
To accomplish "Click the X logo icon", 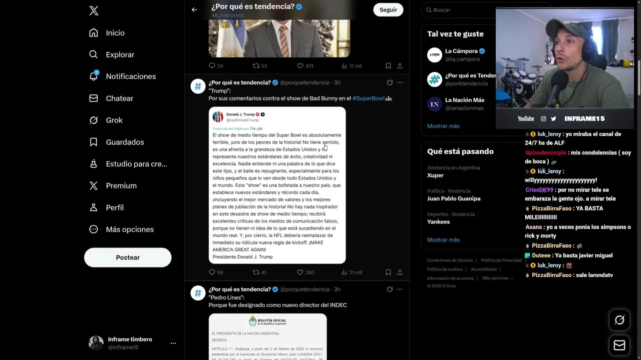I will click(x=94, y=11).
